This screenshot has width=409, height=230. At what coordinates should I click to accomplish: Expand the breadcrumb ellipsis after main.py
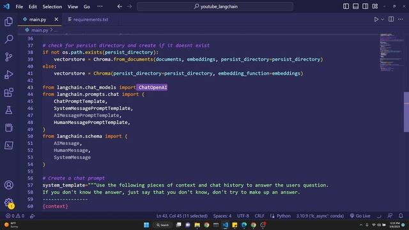click(x=56, y=30)
